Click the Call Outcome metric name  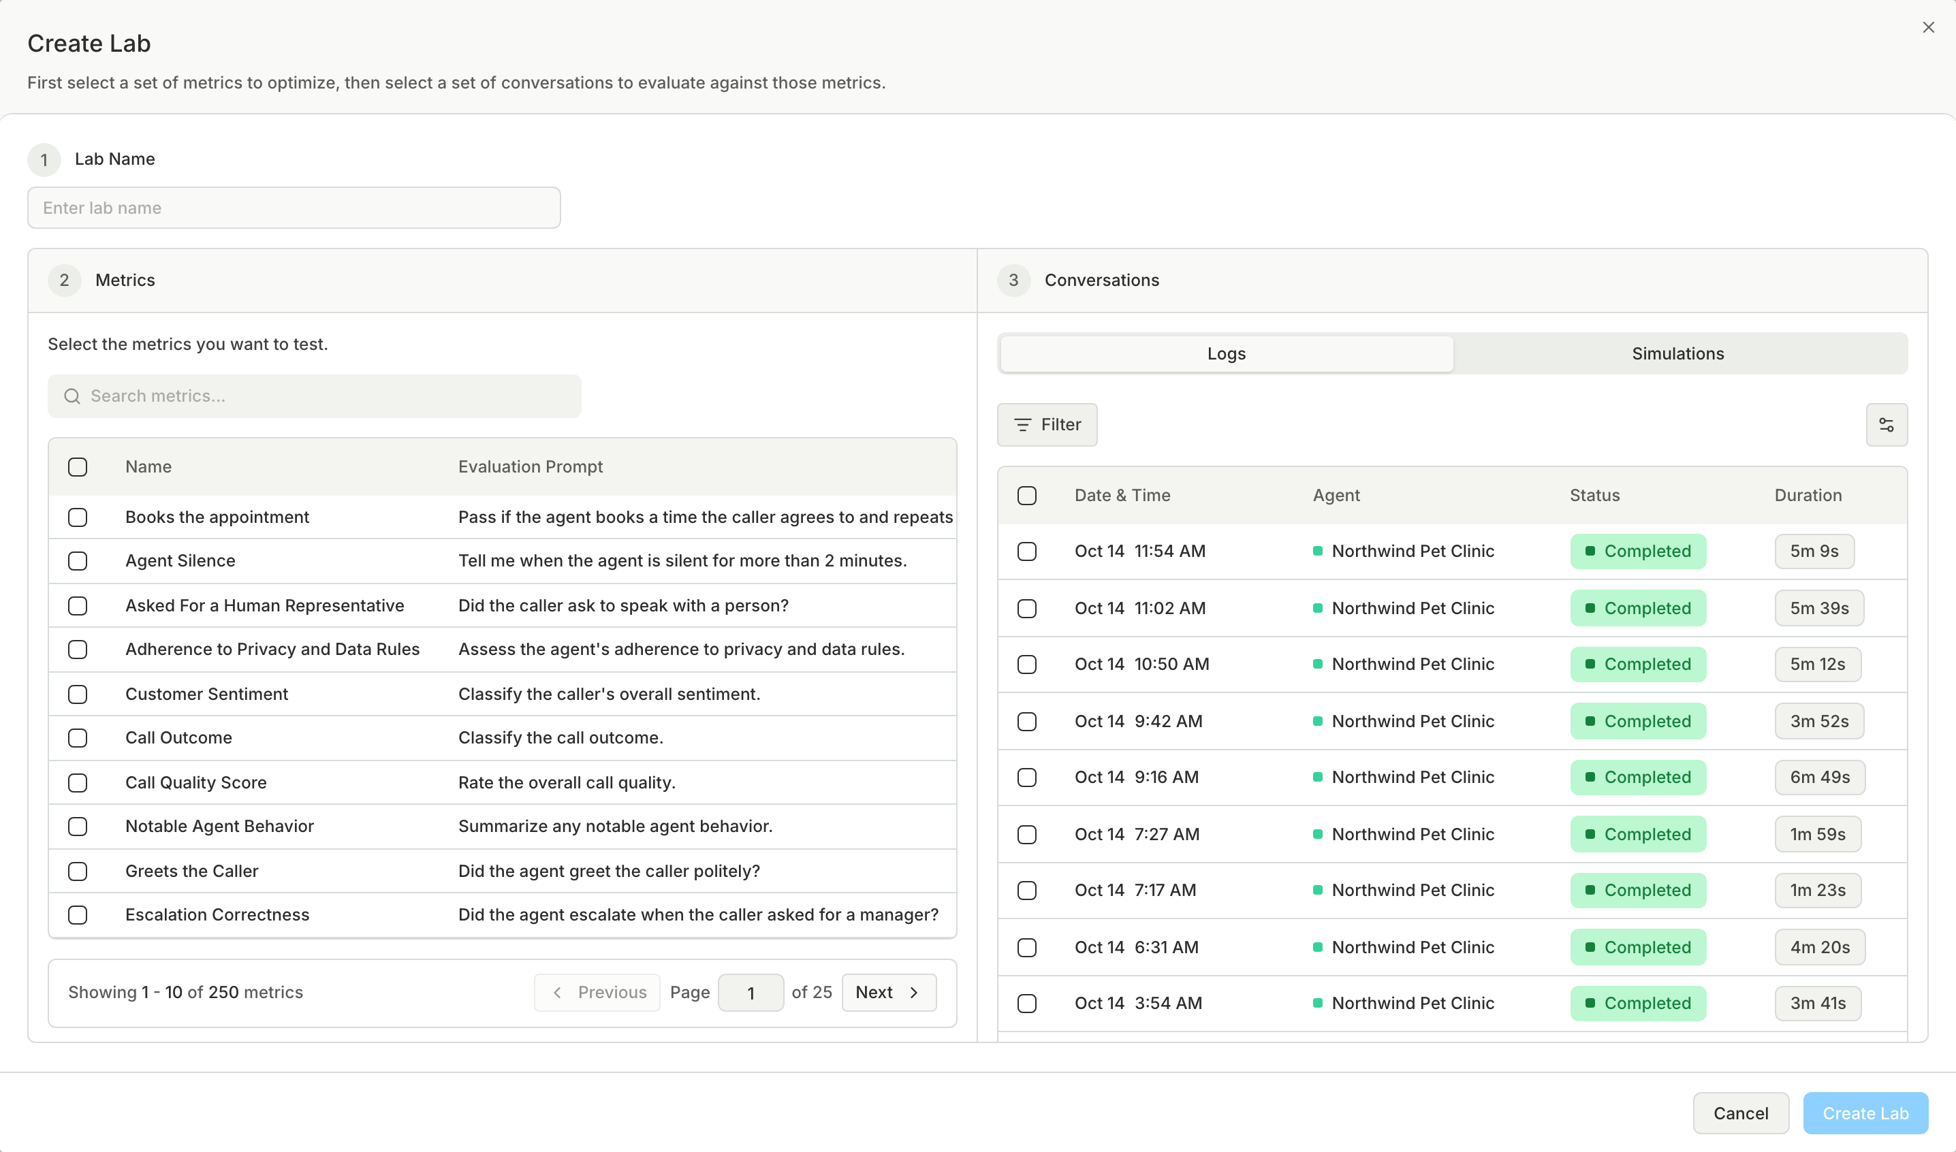(x=178, y=737)
